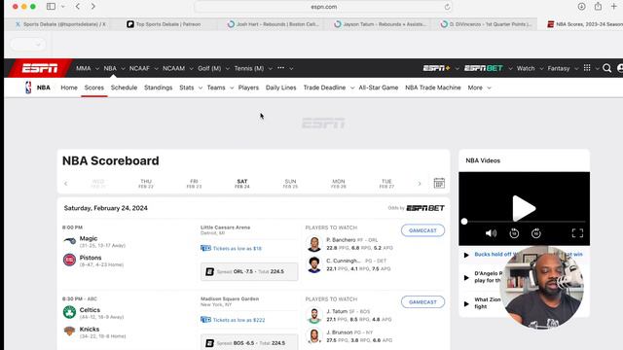This screenshot has height=350, width=623.
Task: Skip forward ten seconds in video
Action: 536,233
